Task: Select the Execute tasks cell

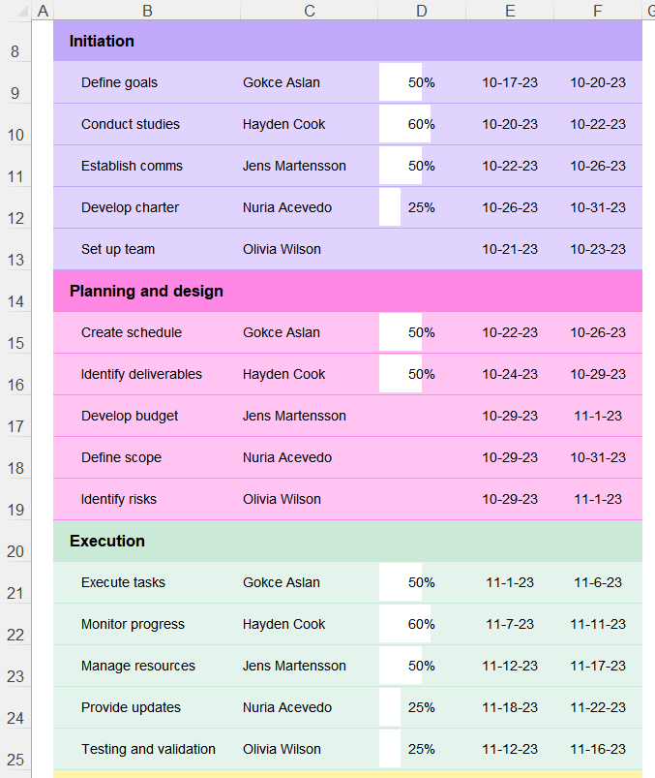Action: (147, 582)
